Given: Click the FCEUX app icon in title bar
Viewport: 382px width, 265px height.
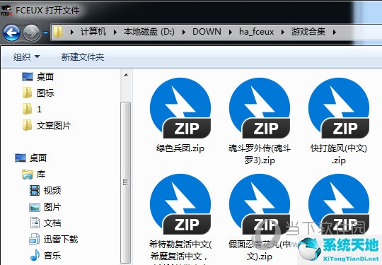Looking at the screenshot, I should click(x=6, y=11).
